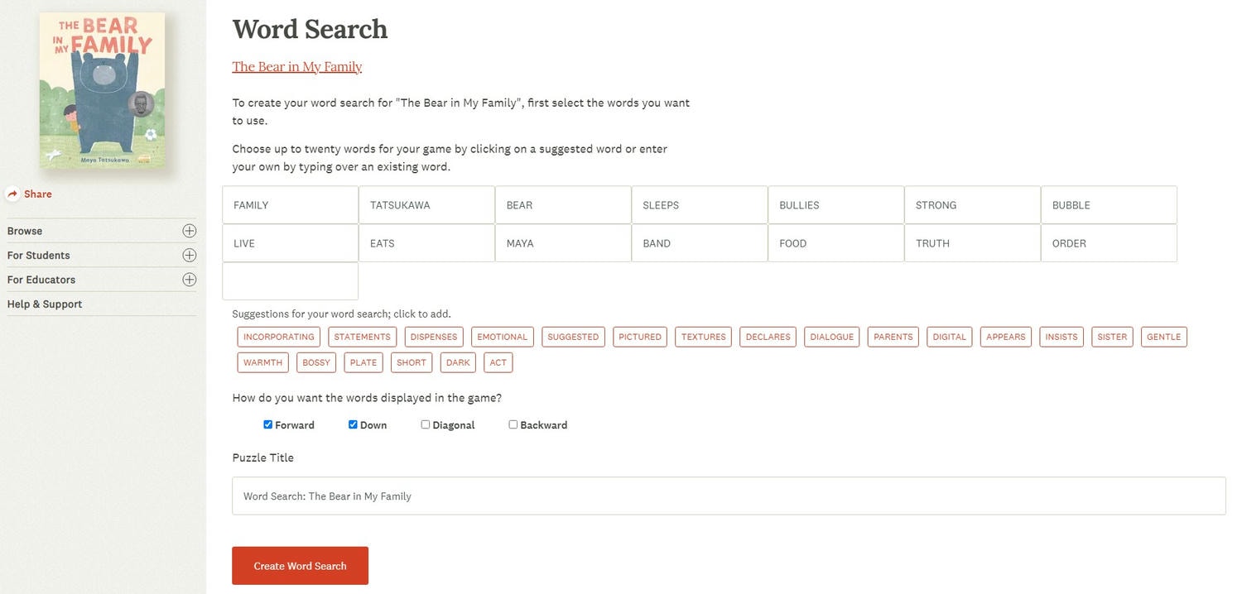This screenshot has width=1242, height=594.
Task: Click the Create Word Search button
Action: click(x=300, y=566)
